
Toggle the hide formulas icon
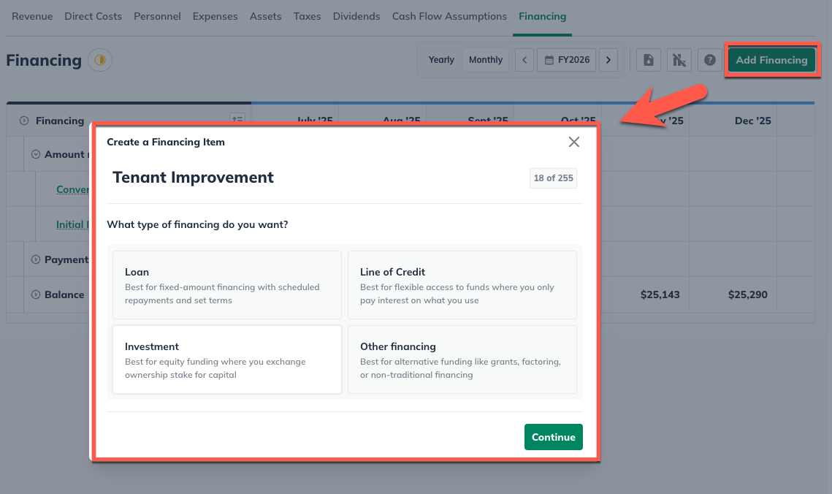click(x=679, y=59)
